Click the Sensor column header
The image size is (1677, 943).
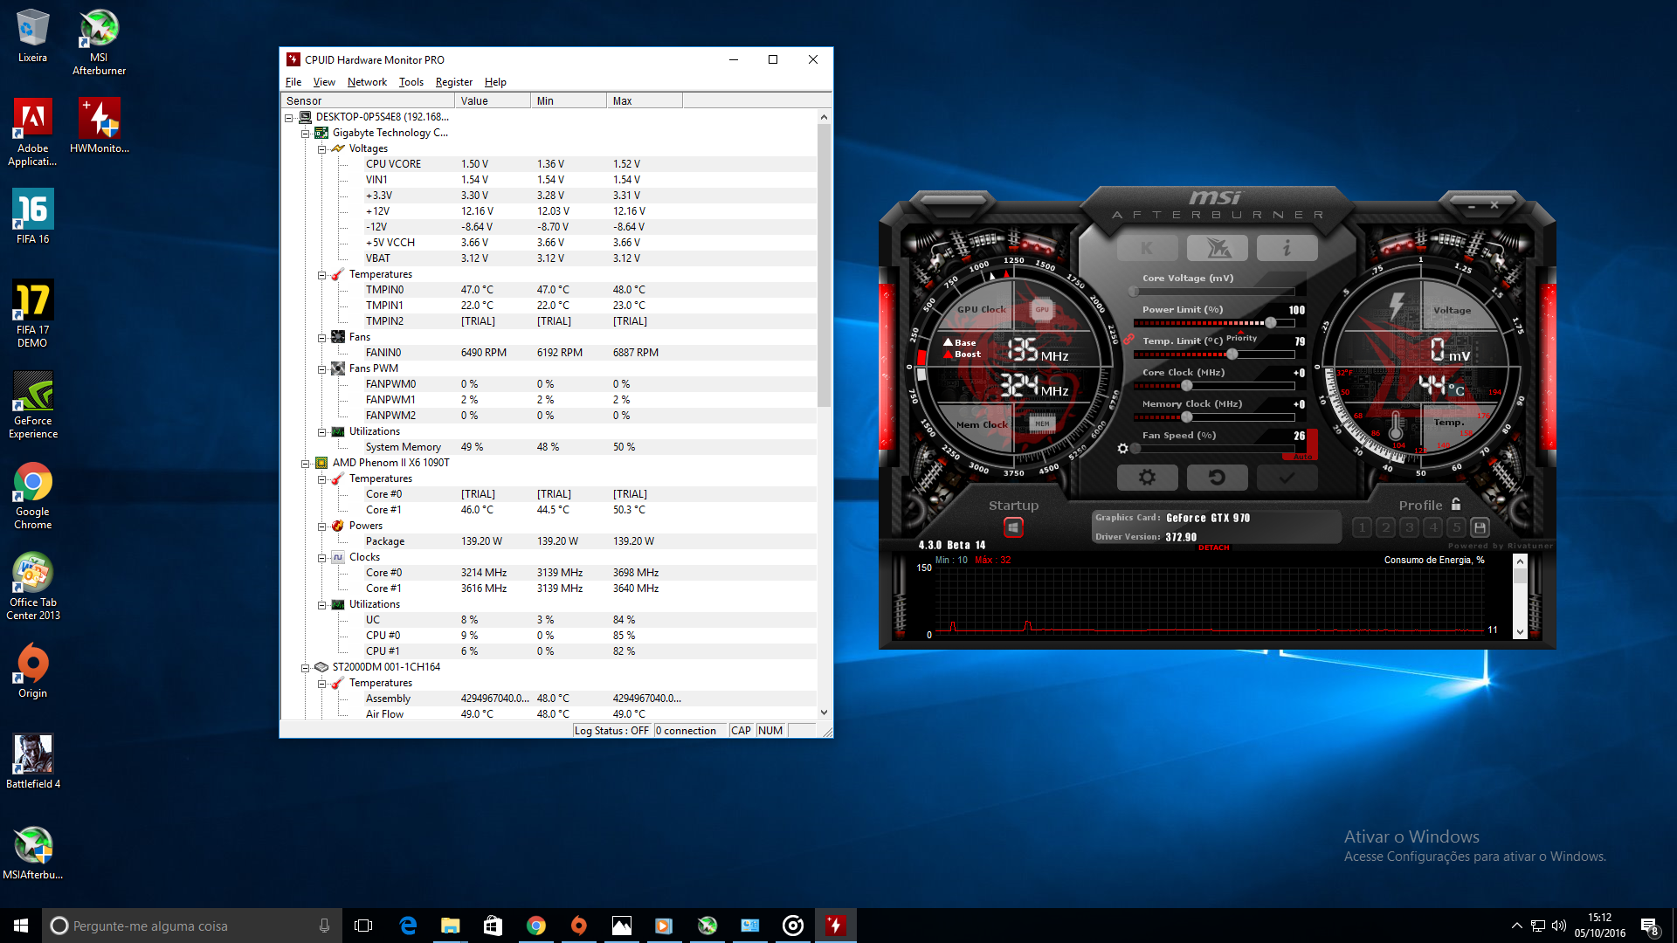pyautogui.click(x=367, y=100)
